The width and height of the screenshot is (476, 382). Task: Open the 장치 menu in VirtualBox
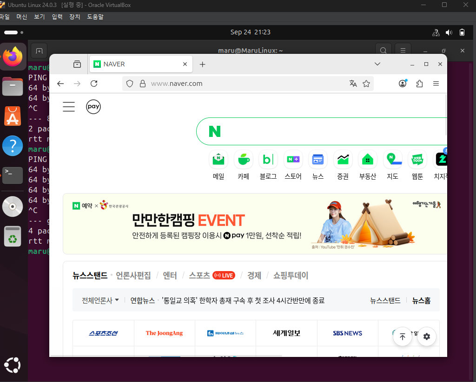coord(75,17)
